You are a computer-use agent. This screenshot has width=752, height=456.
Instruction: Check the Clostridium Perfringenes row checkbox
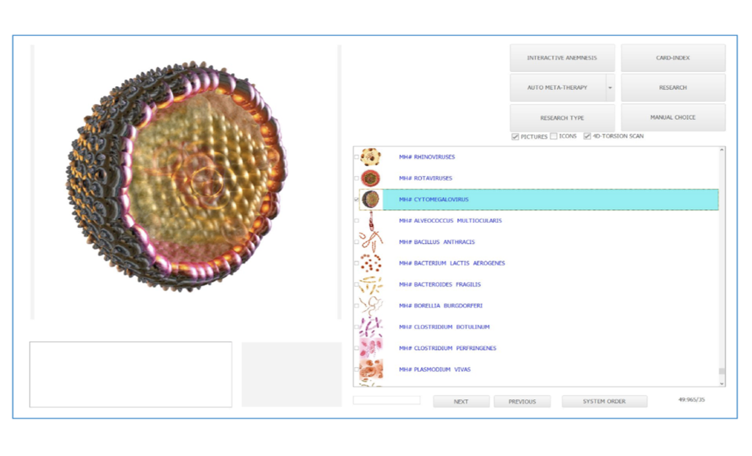point(357,348)
